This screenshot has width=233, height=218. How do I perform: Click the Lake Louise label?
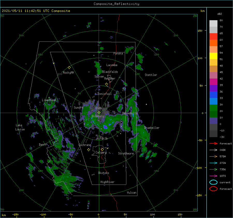tap(20, 127)
